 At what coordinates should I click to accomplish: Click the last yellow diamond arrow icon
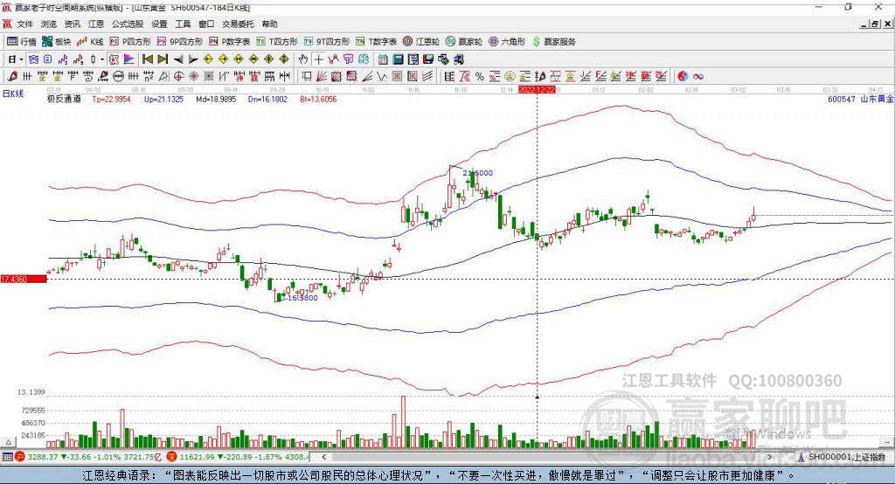(x=284, y=59)
